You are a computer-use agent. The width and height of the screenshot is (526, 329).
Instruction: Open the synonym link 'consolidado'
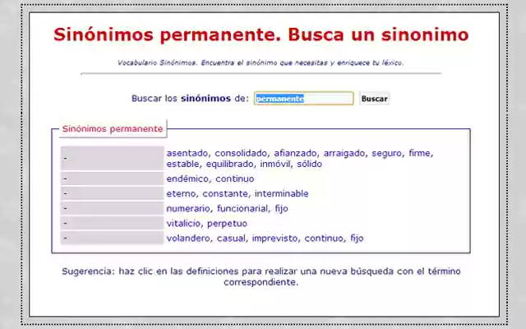[241, 153]
